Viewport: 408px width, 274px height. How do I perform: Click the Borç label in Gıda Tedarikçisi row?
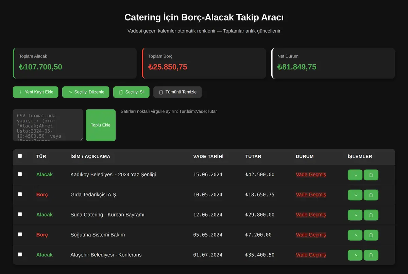click(x=42, y=195)
